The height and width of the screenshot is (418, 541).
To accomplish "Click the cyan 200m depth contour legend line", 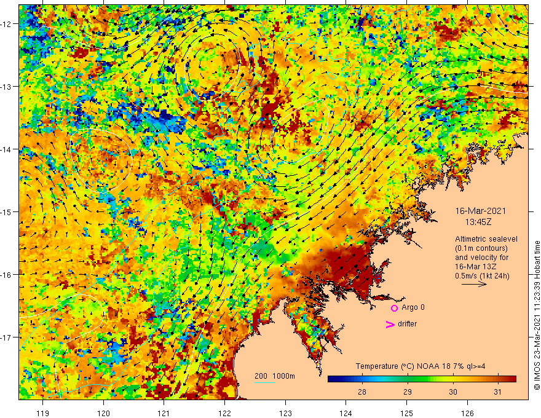I will pos(264,382).
